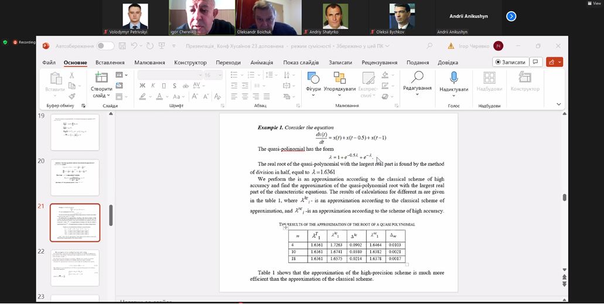Screen dimensions: 604x304
Task: Open the Customize Quick Access Toolbar arrow
Action: 174,46
